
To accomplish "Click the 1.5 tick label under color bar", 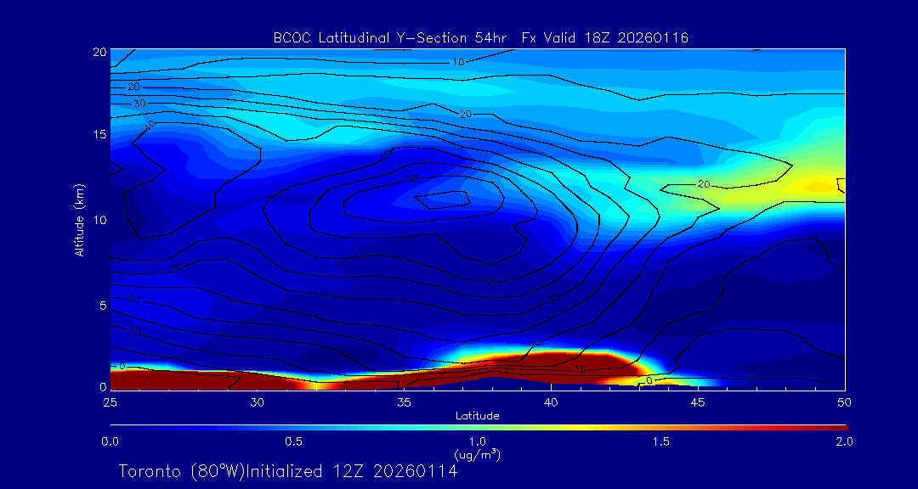I will coord(660,441).
